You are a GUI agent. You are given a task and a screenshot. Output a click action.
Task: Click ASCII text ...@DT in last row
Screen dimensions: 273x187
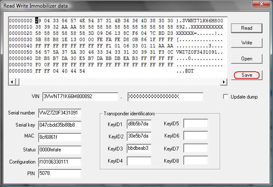point(185,71)
